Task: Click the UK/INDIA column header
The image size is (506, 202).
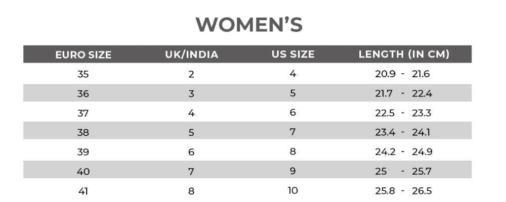Action: [x=192, y=55]
